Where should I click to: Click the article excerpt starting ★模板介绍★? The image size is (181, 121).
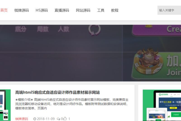pos(72,104)
